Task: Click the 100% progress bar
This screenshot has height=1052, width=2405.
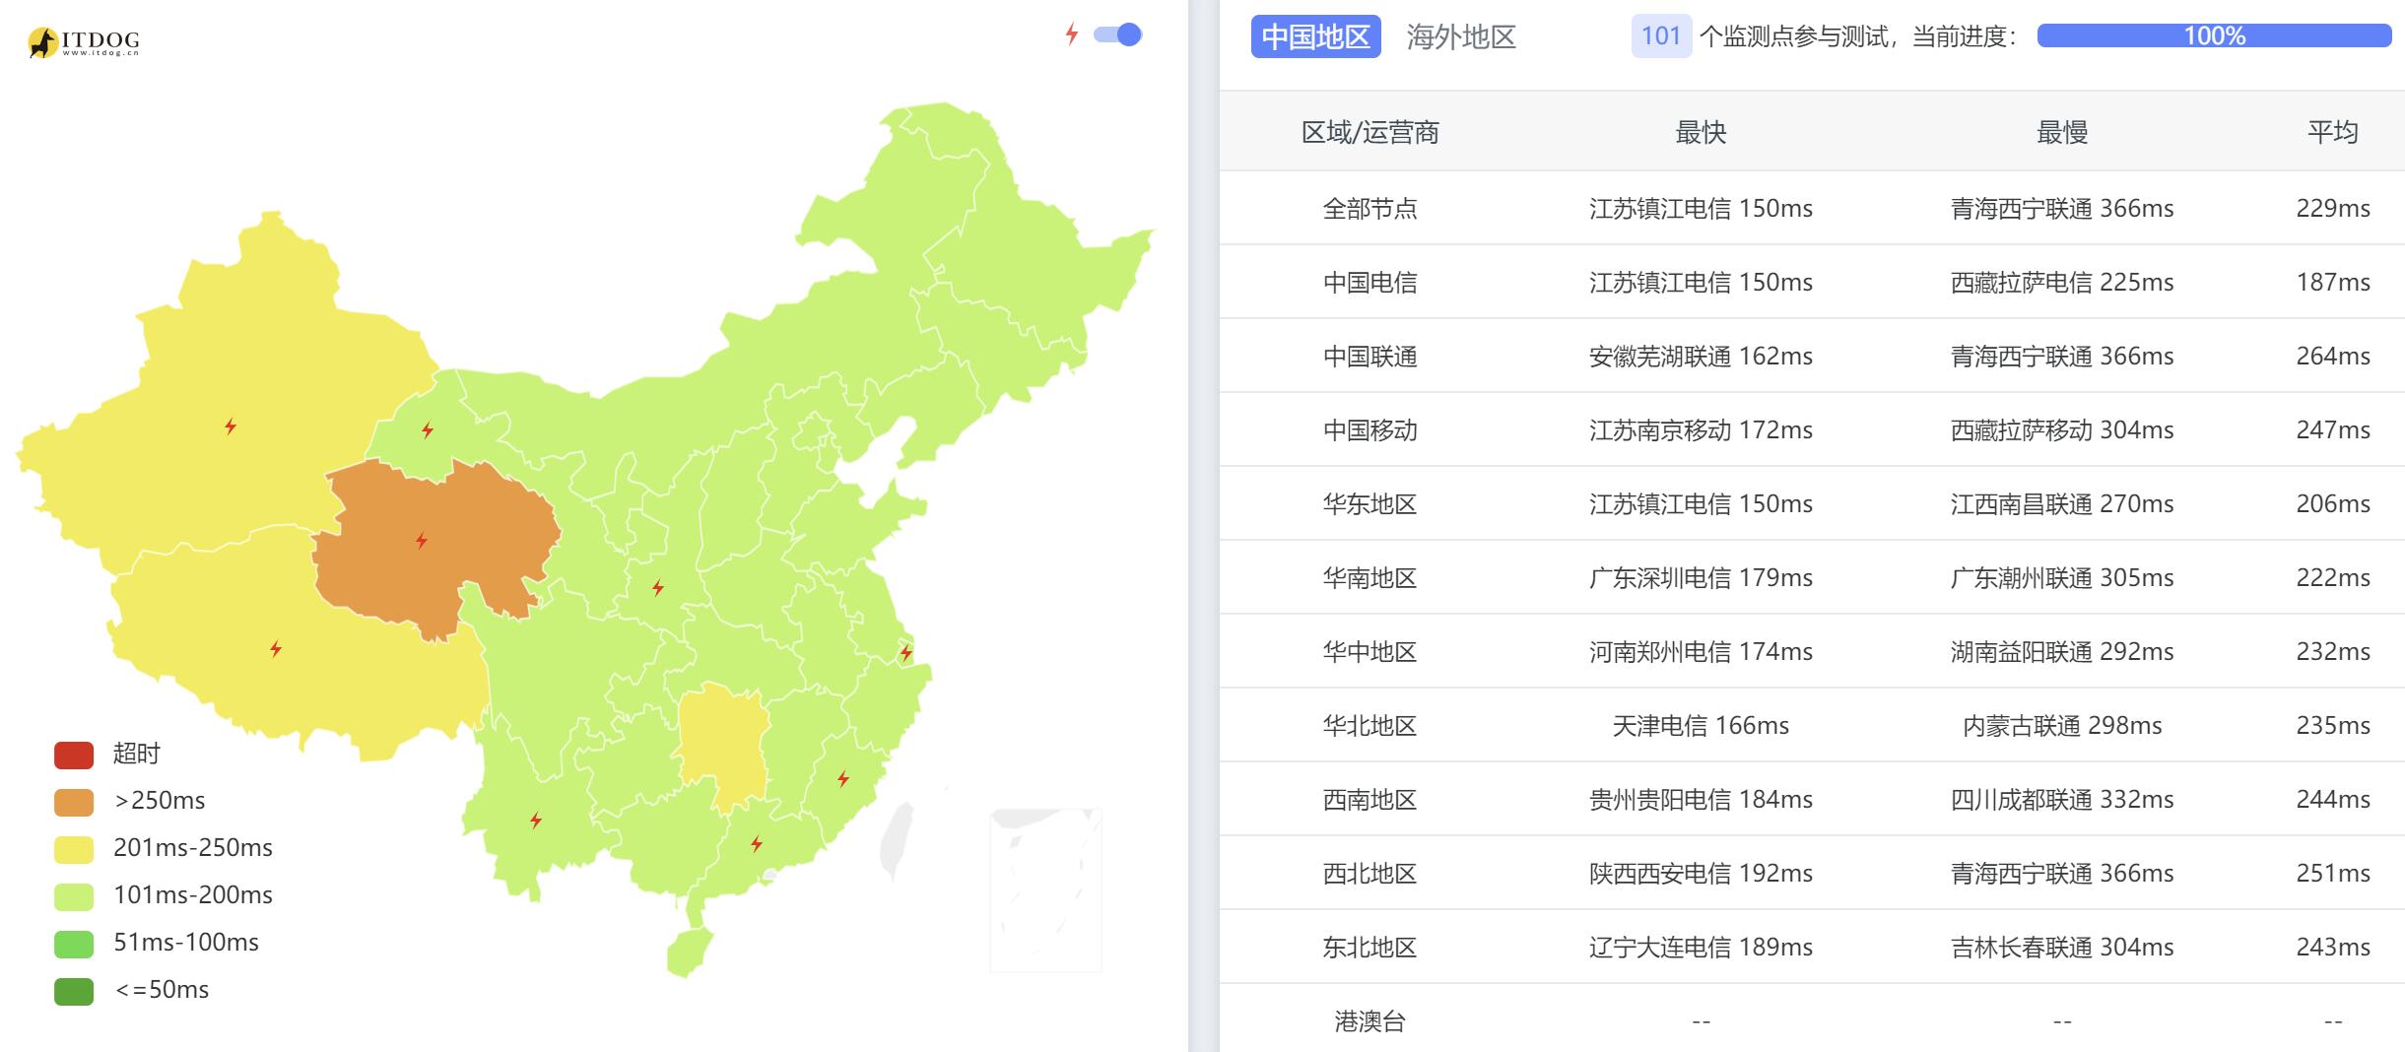Action: click(x=2214, y=36)
